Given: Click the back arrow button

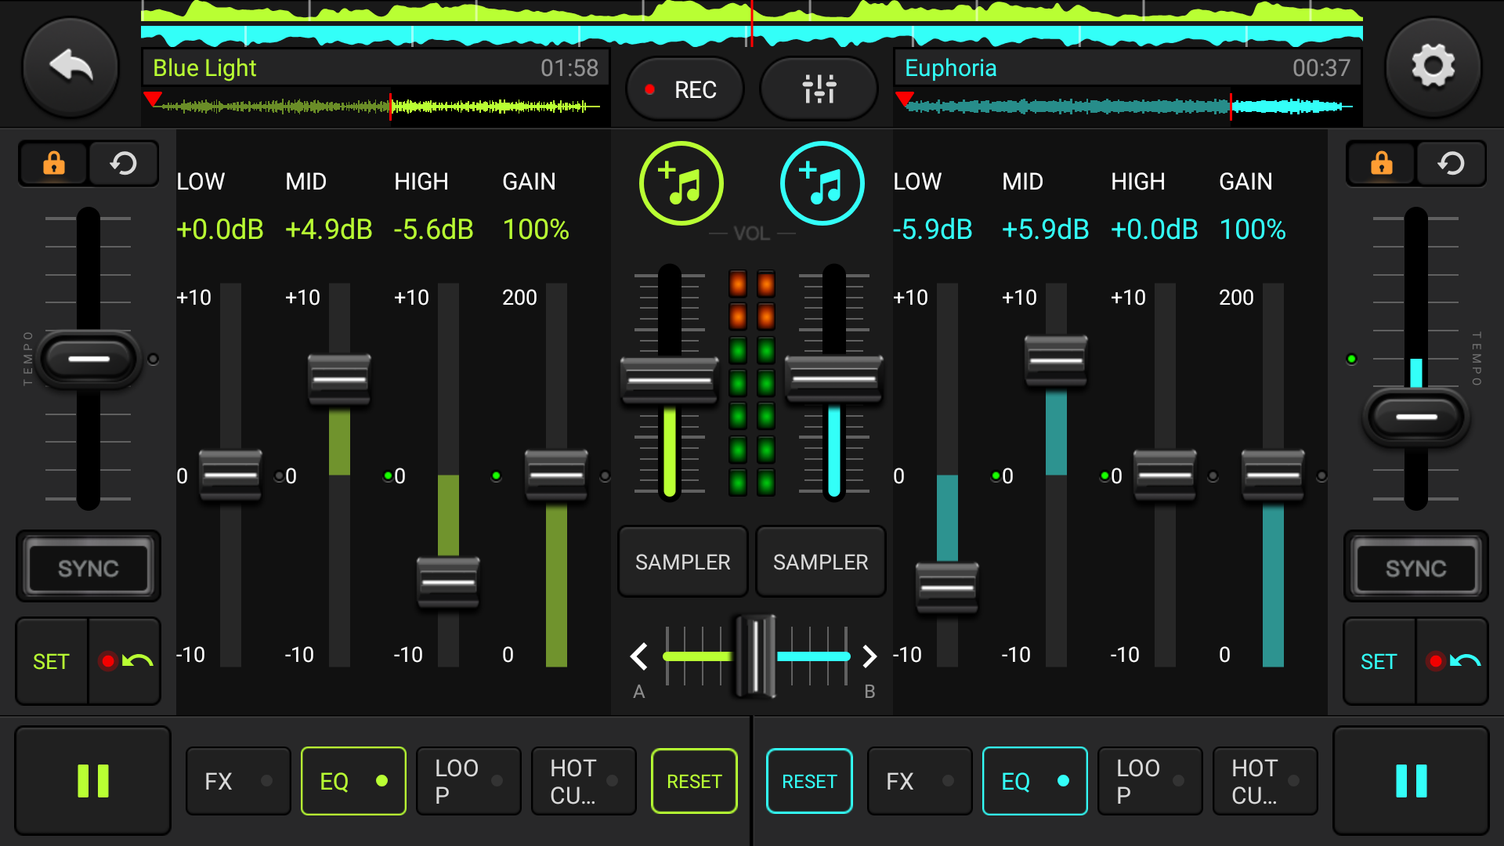Looking at the screenshot, I should 70,67.
